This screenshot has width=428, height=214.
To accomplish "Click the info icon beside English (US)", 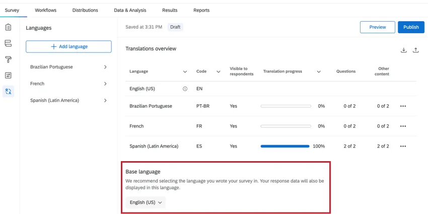I will 185,89.
